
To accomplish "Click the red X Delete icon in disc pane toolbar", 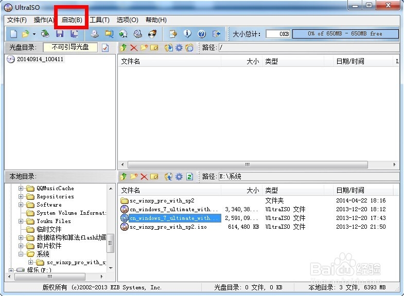I will coord(134,48).
